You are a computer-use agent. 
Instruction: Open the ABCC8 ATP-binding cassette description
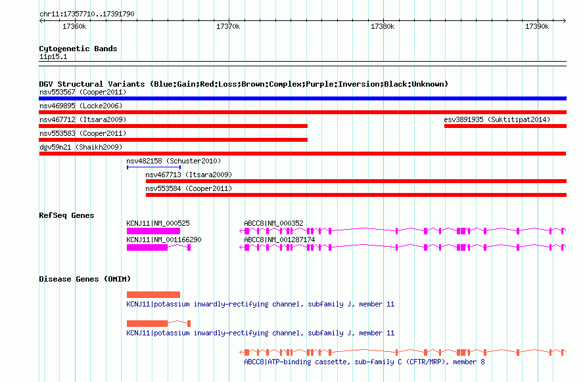click(364, 362)
